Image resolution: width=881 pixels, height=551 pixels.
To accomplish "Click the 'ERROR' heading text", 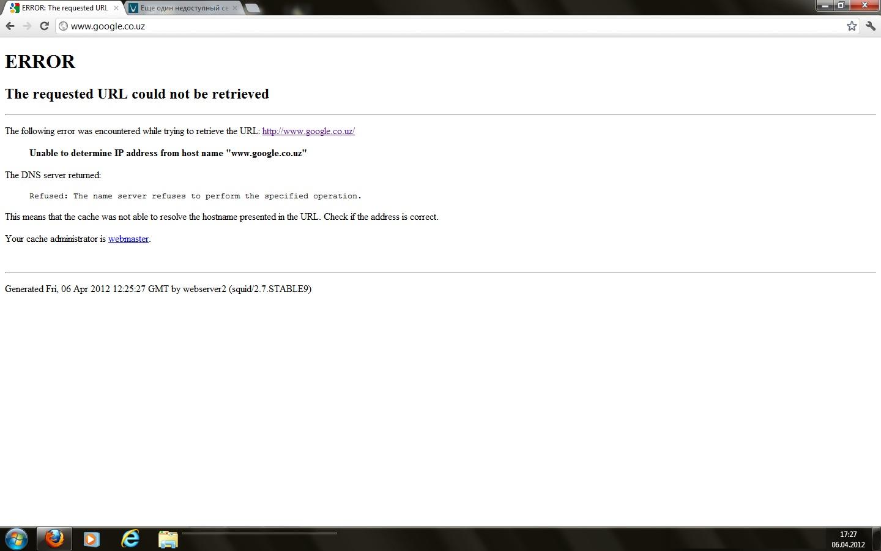I will coord(40,61).
